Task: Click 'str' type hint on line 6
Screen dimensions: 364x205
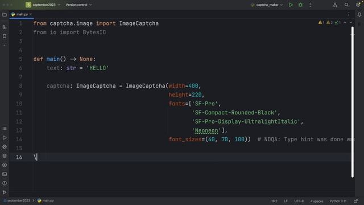Action: pyautogui.click(x=71, y=68)
